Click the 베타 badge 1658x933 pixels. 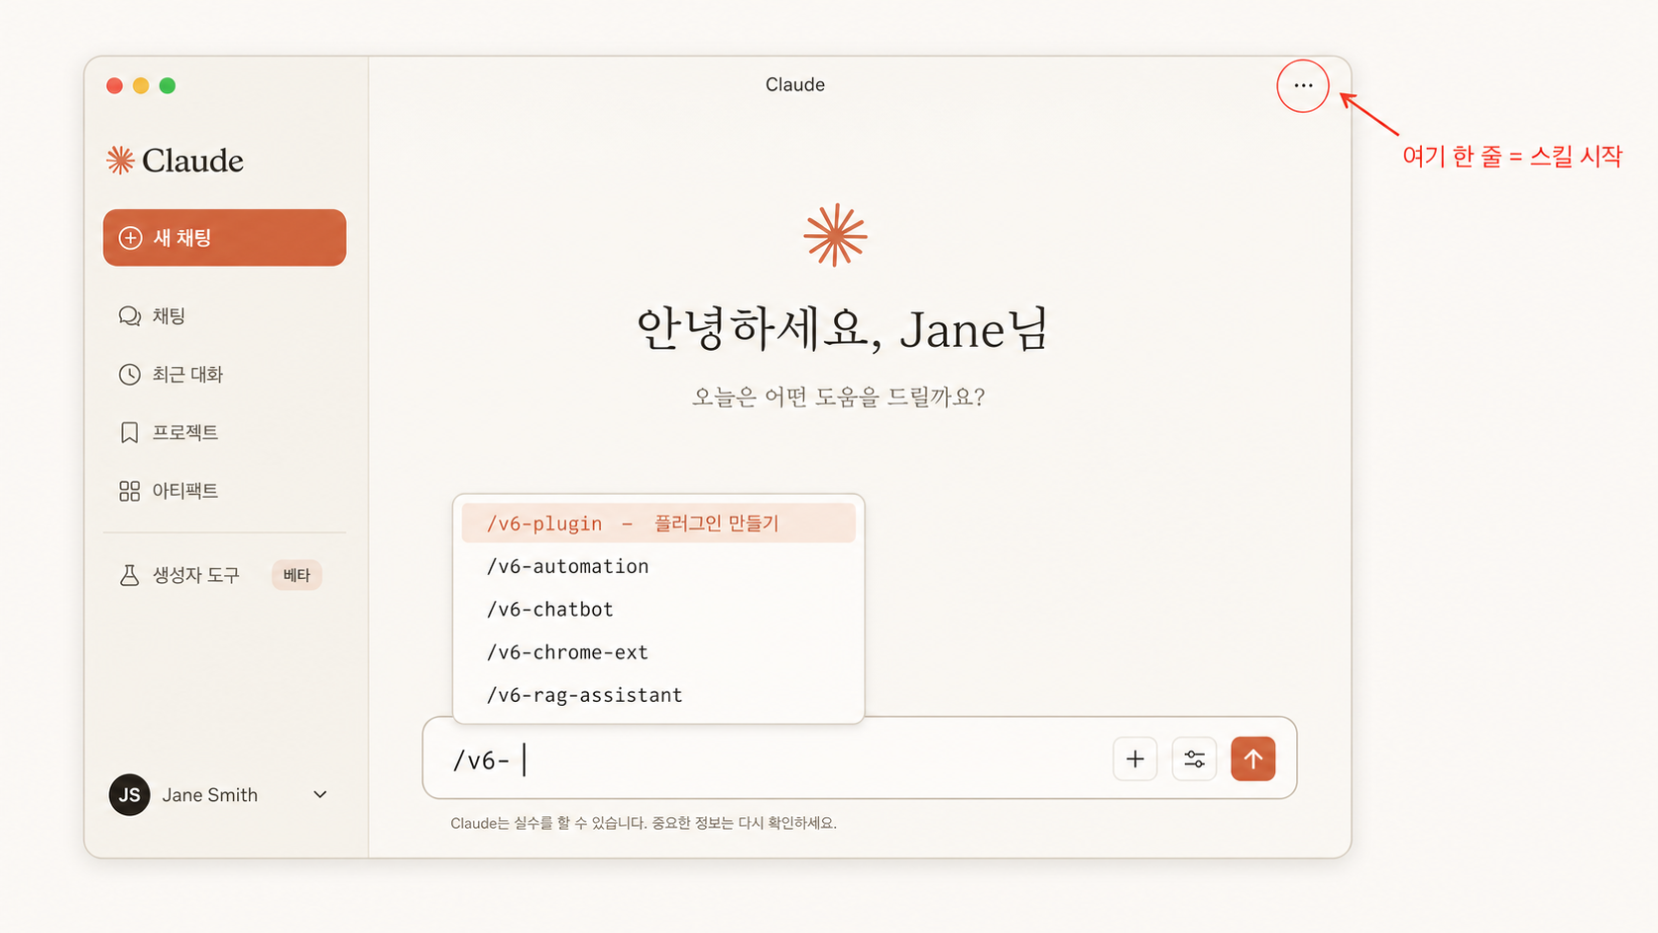[296, 575]
